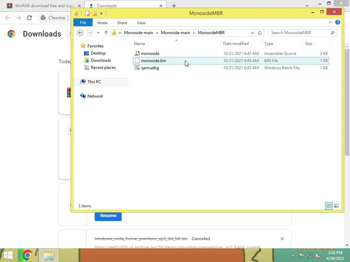Click File Explorer taskbar icon
The height and width of the screenshot is (262, 350).
pyautogui.click(x=49, y=255)
